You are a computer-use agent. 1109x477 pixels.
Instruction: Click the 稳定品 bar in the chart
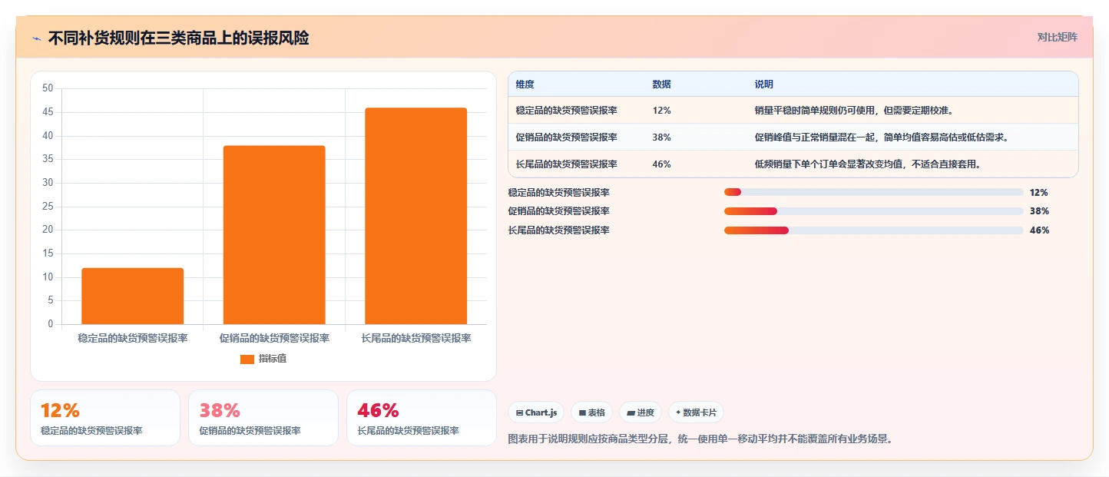[x=133, y=296]
